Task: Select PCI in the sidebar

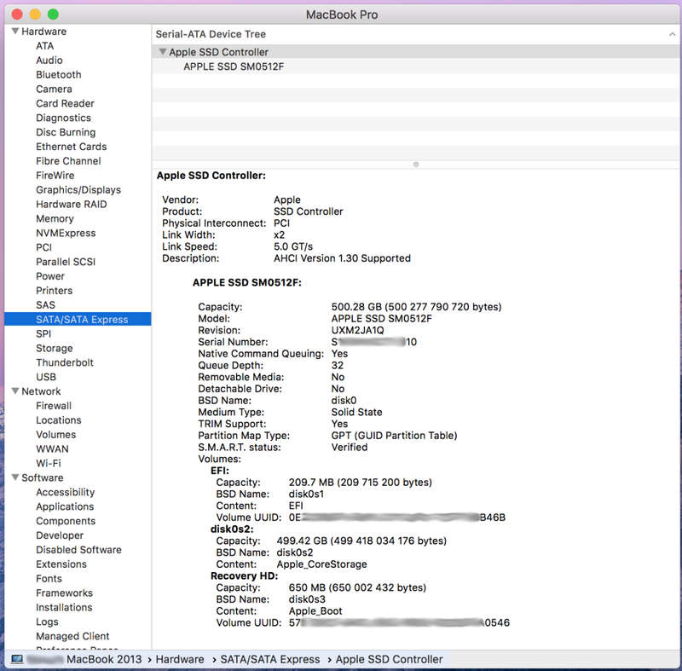Action: [44, 247]
